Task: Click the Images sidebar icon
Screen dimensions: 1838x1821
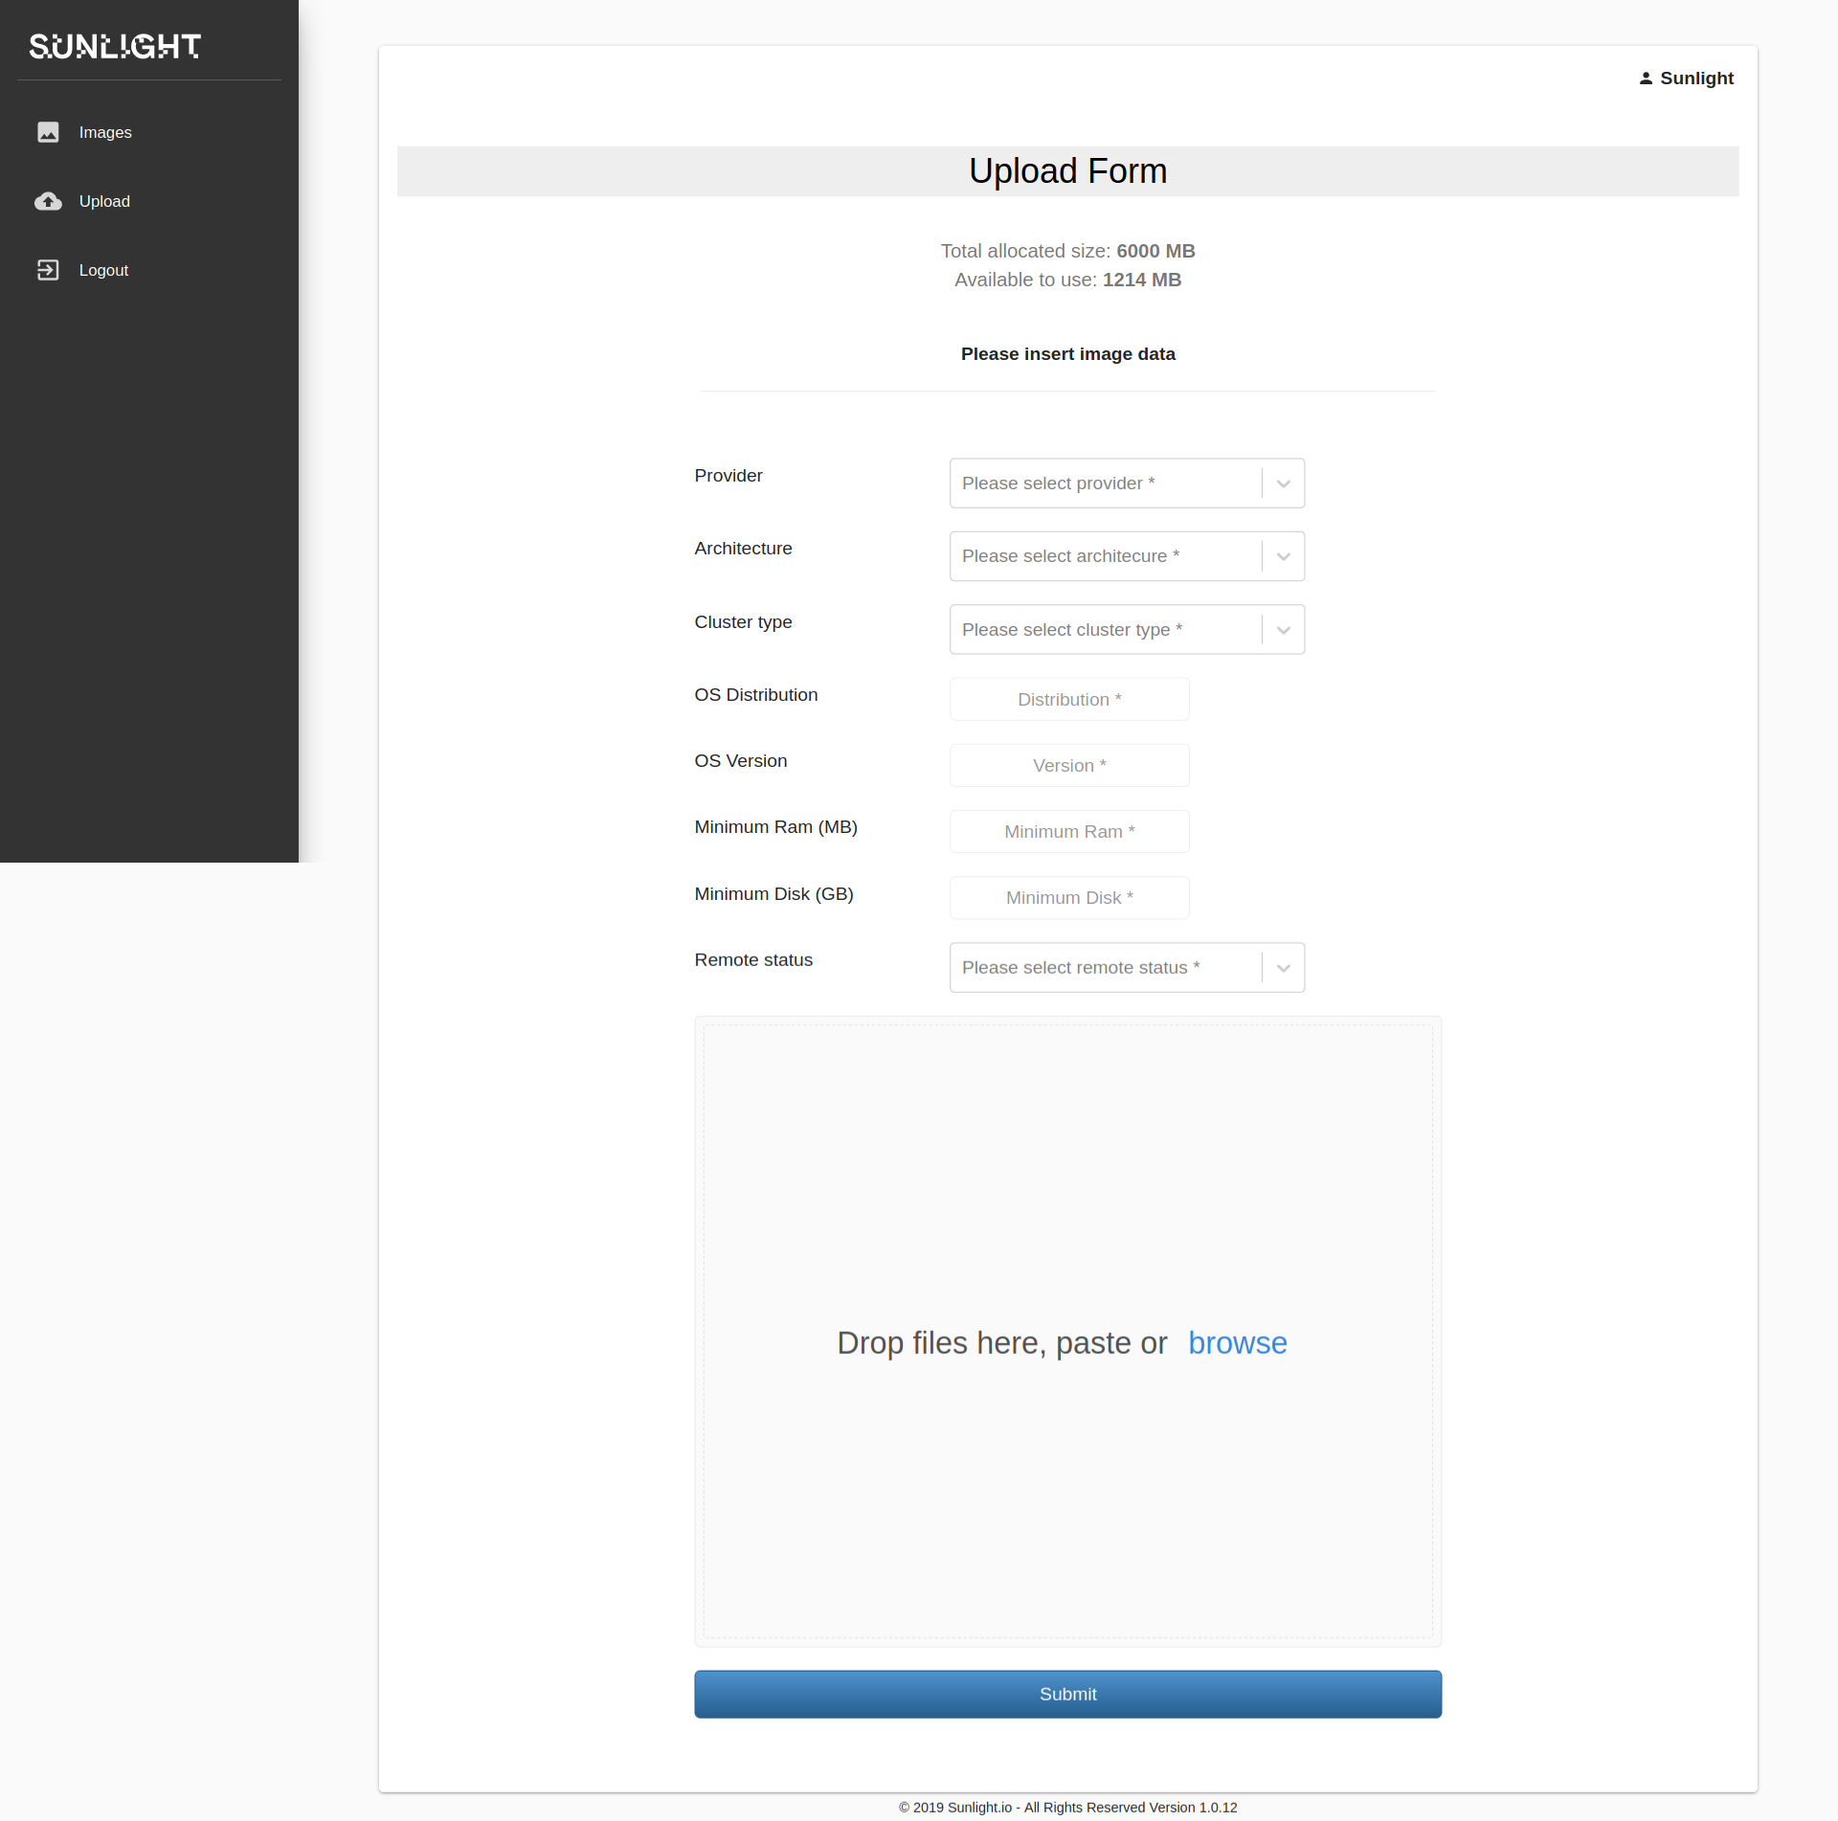Action: (49, 132)
